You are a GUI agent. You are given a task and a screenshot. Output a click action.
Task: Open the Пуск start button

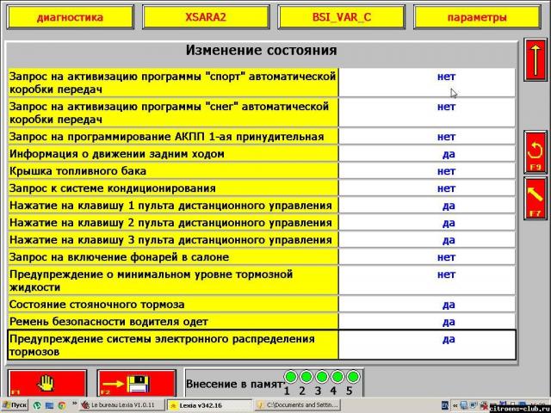[x=14, y=405]
